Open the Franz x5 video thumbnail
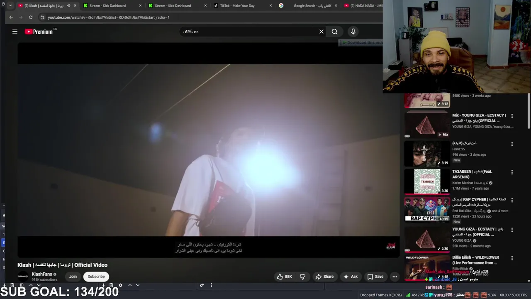This screenshot has height=299, width=531. [x=427, y=154]
